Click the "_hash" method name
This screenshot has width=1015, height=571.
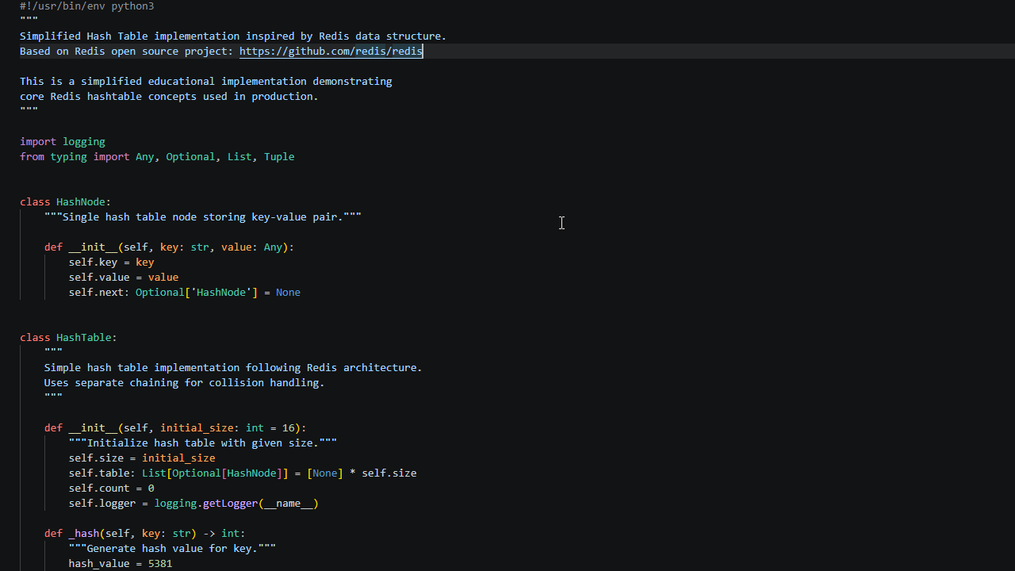point(84,534)
